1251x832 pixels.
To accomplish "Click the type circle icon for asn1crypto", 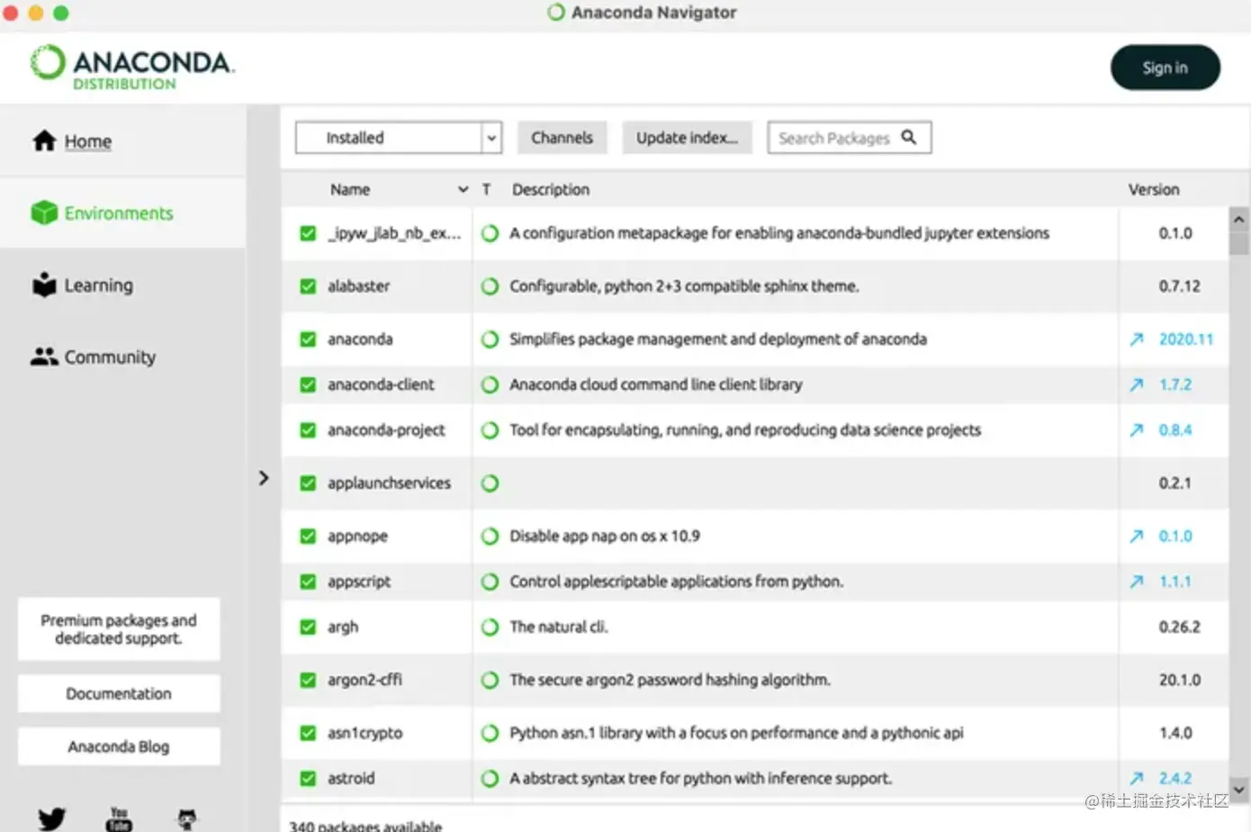I will coord(490,733).
